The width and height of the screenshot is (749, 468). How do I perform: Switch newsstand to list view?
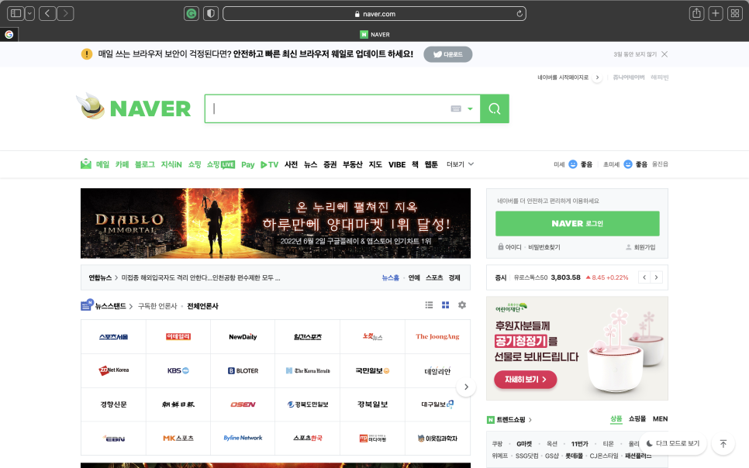click(429, 305)
